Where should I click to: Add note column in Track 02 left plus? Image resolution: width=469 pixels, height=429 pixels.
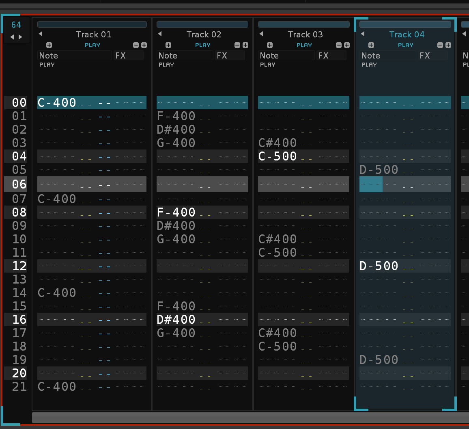(168, 45)
